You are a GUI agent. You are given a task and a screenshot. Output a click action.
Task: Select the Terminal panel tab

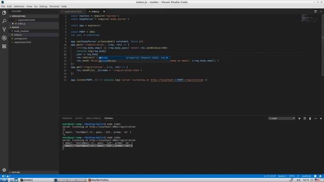pos(108,118)
